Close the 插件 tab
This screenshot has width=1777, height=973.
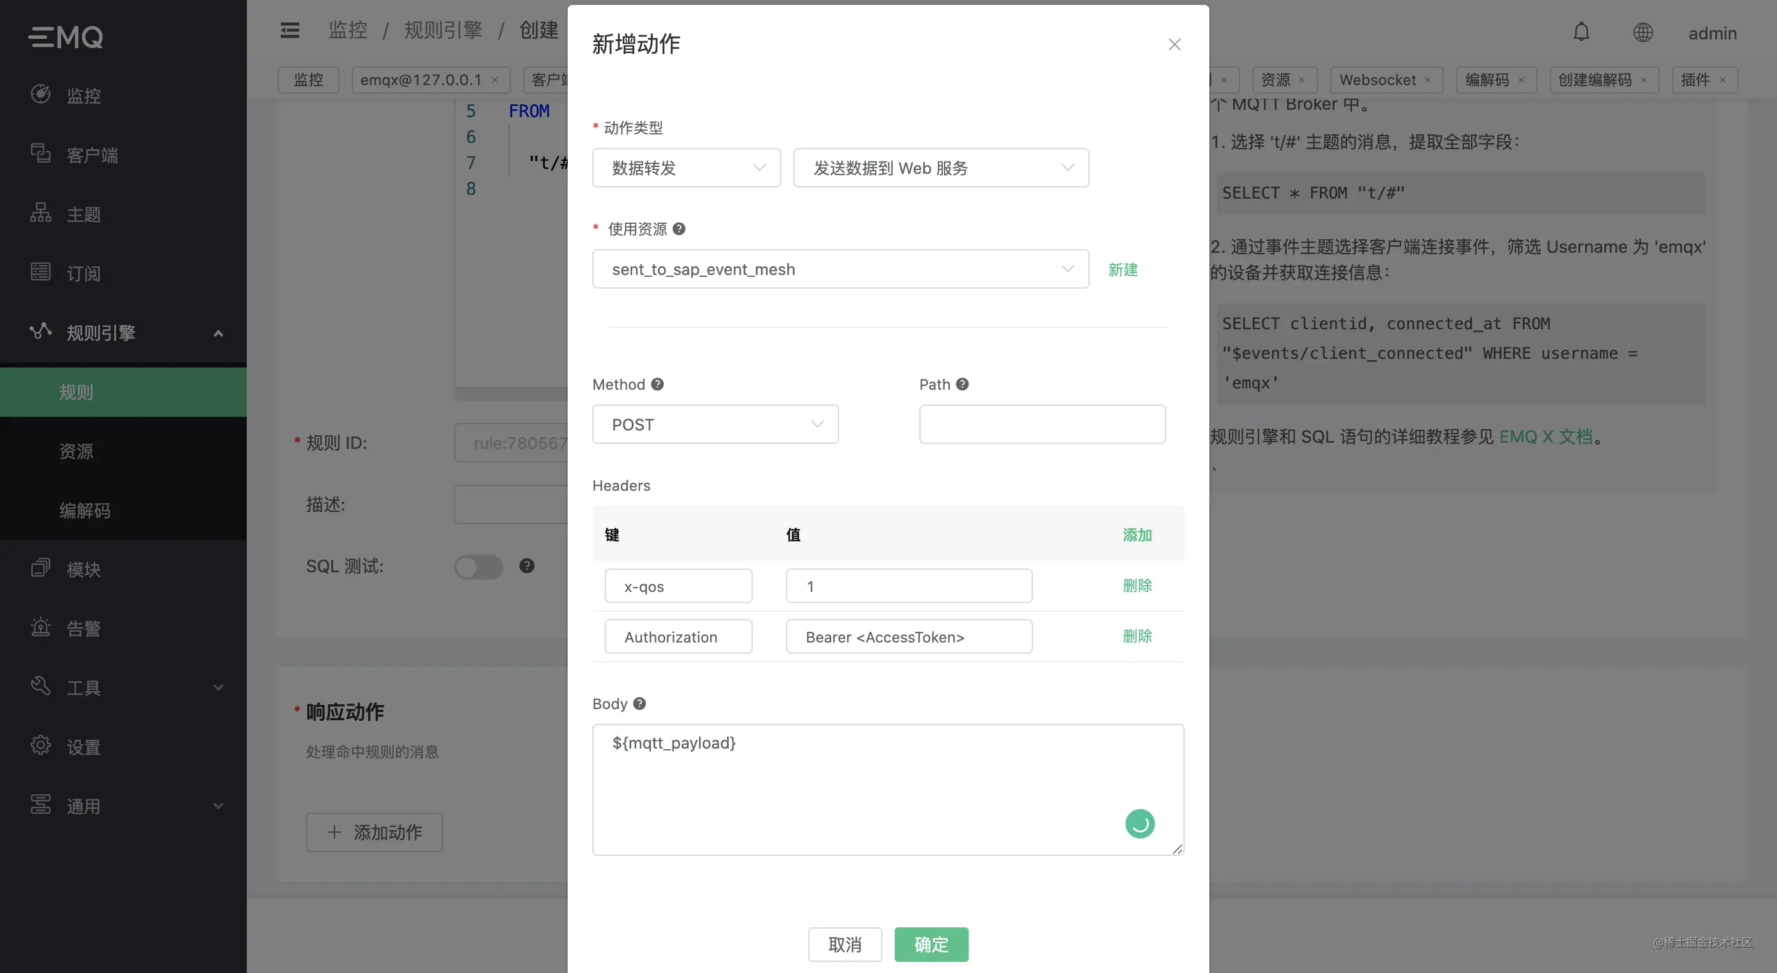(1723, 80)
